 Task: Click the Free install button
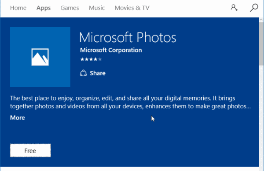pyautogui.click(x=30, y=150)
